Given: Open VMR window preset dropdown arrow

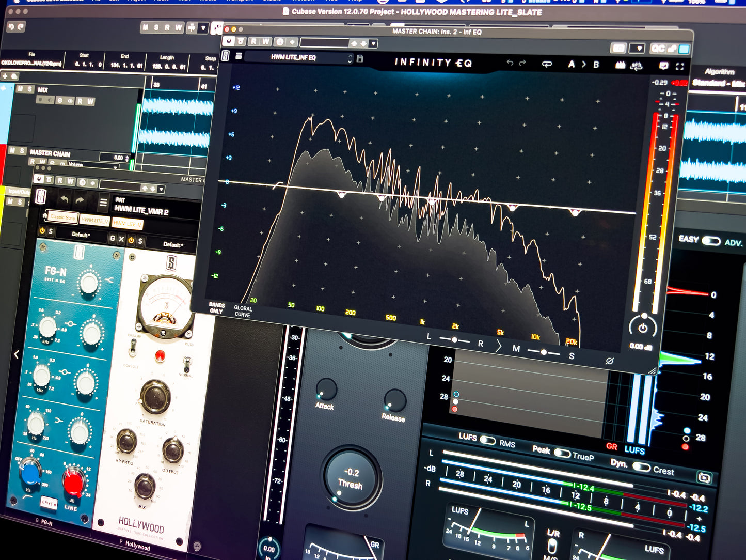Looking at the screenshot, I should (x=161, y=190).
